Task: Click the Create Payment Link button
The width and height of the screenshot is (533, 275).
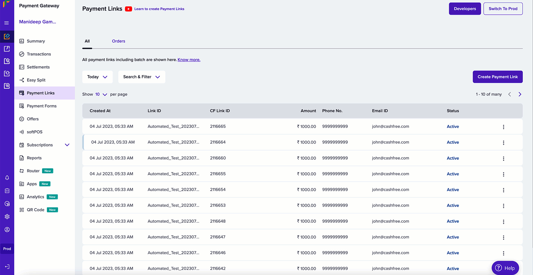Action: point(497,77)
